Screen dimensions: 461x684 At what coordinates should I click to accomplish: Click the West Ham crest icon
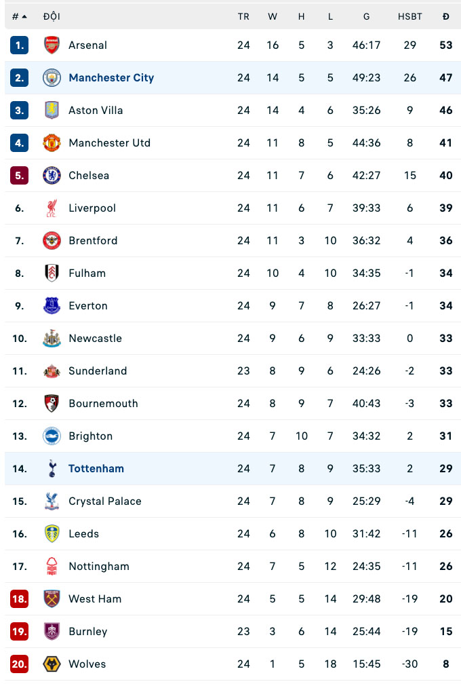click(x=52, y=599)
